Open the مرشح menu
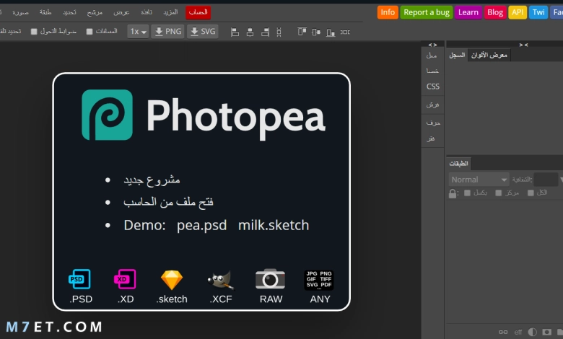Viewport: 563px width, 339px height. pos(95,12)
